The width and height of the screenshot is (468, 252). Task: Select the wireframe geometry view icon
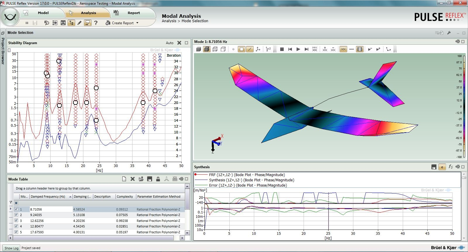pyautogui.click(x=215, y=49)
